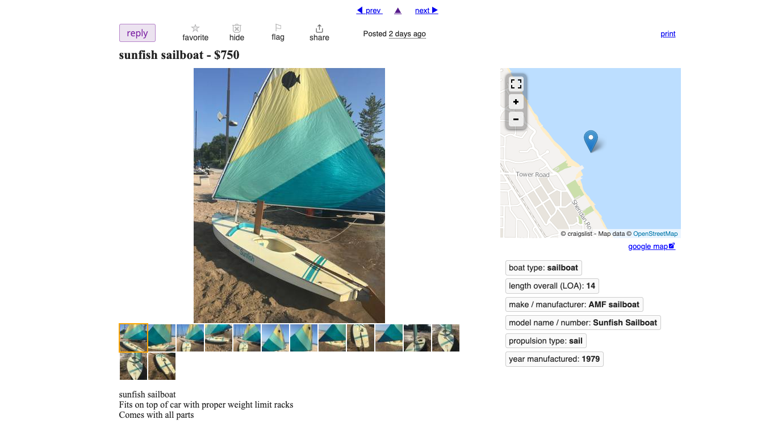This screenshot has height=432, width=757.
Task: Zoom out on the map
Action: tap(516, 120)
